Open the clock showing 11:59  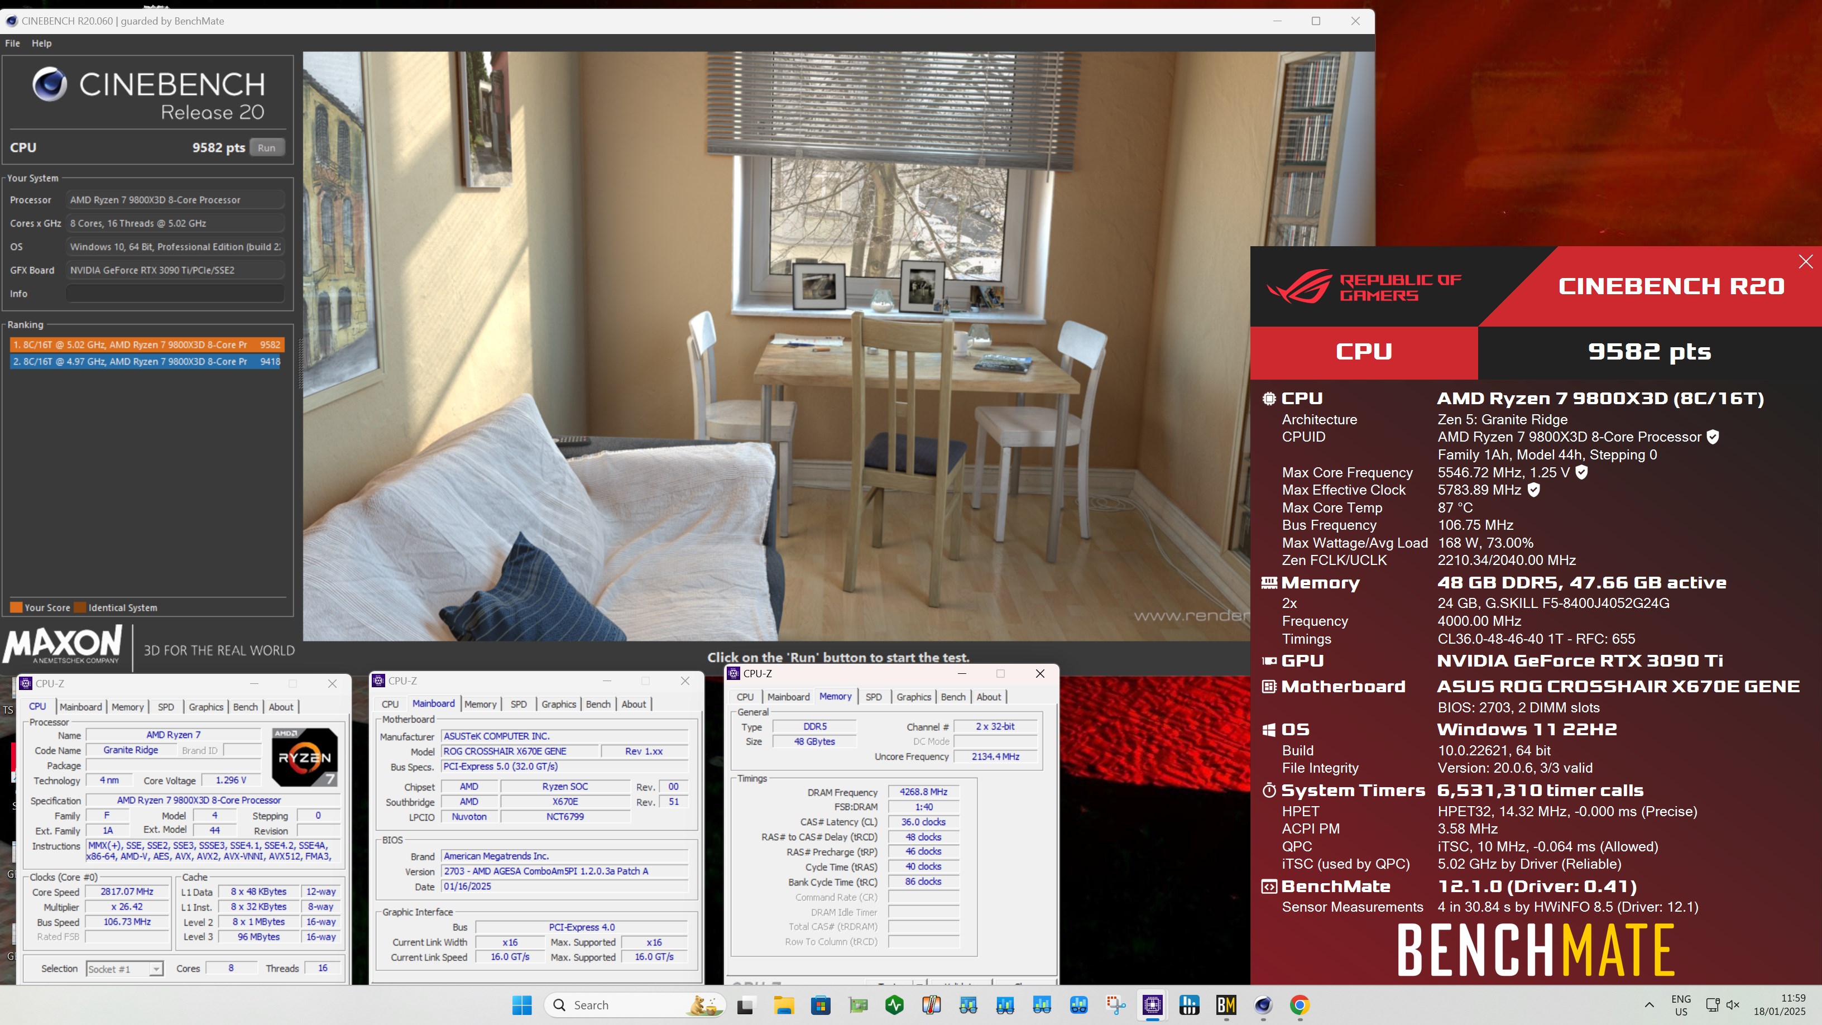(1780, 1005)
